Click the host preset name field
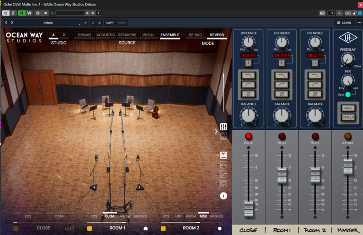The height and width of the screenshot is (235, 363). (70, 13)
